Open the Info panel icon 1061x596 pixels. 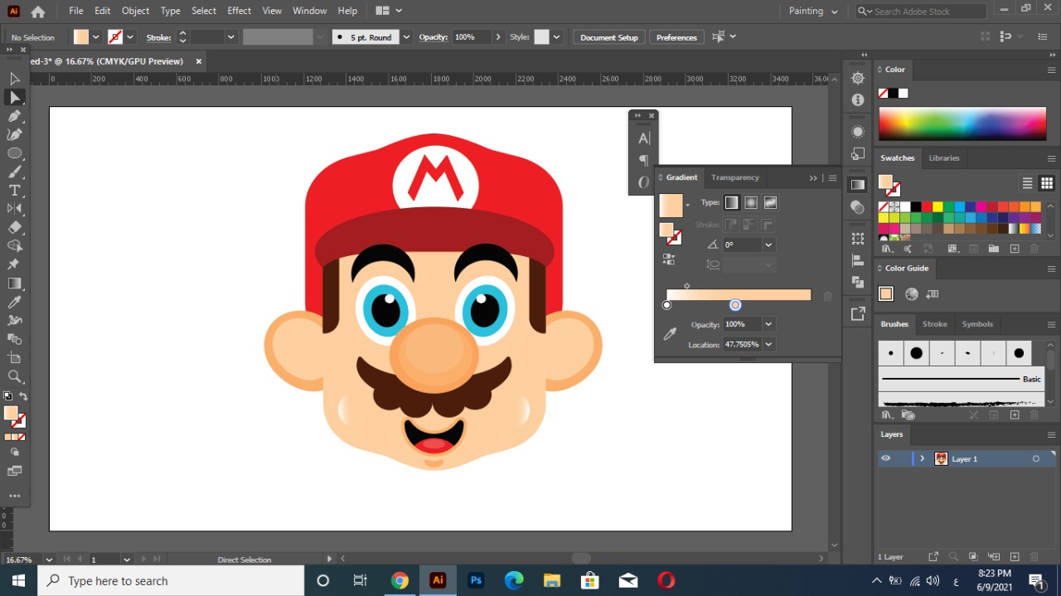858,99
